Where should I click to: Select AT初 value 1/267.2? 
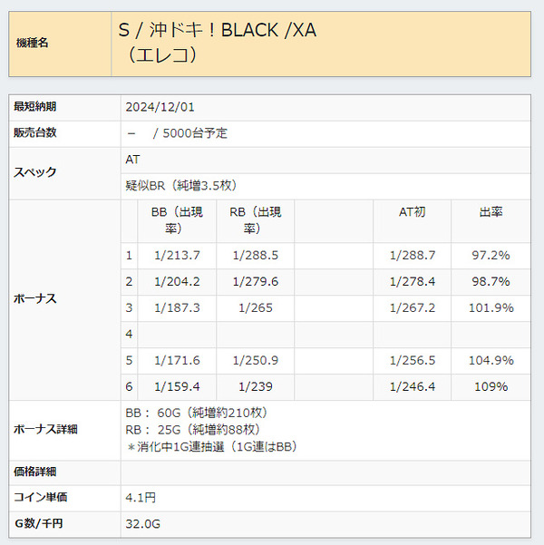(413, 308)
